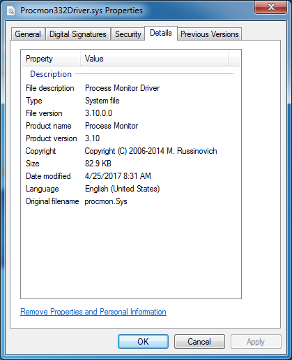Select the Product version value 3.10
Viewport: 292px width, 360px height.
pyautogui.click(x=92, y=138)
